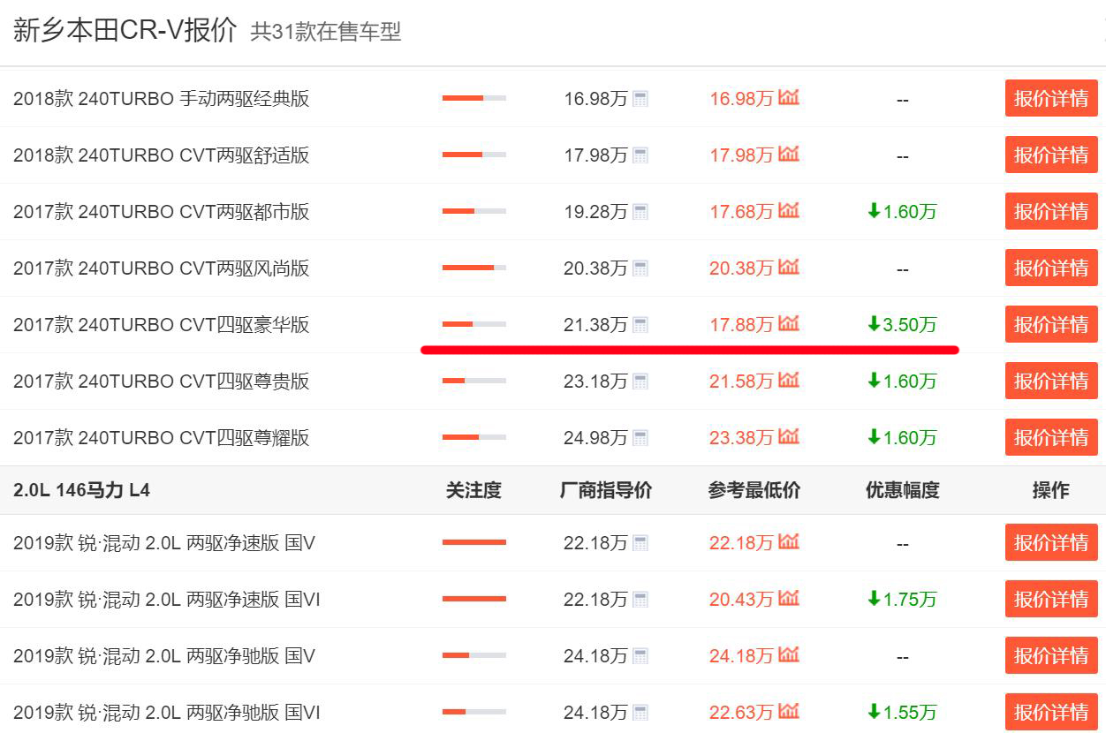Open calculator icon beside 21.38万 guide price
The height and width of the screenshot is (733, 1106).
[640, 325]
